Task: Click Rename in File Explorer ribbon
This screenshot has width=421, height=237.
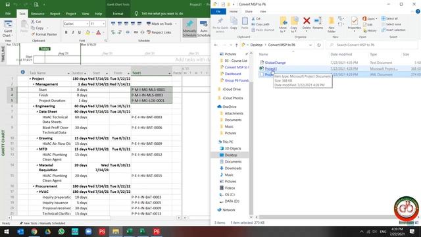Action: [x=318, y=24]
